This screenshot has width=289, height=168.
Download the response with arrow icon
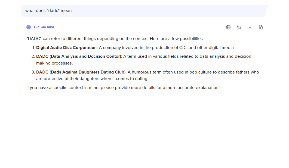click(250, 27)
